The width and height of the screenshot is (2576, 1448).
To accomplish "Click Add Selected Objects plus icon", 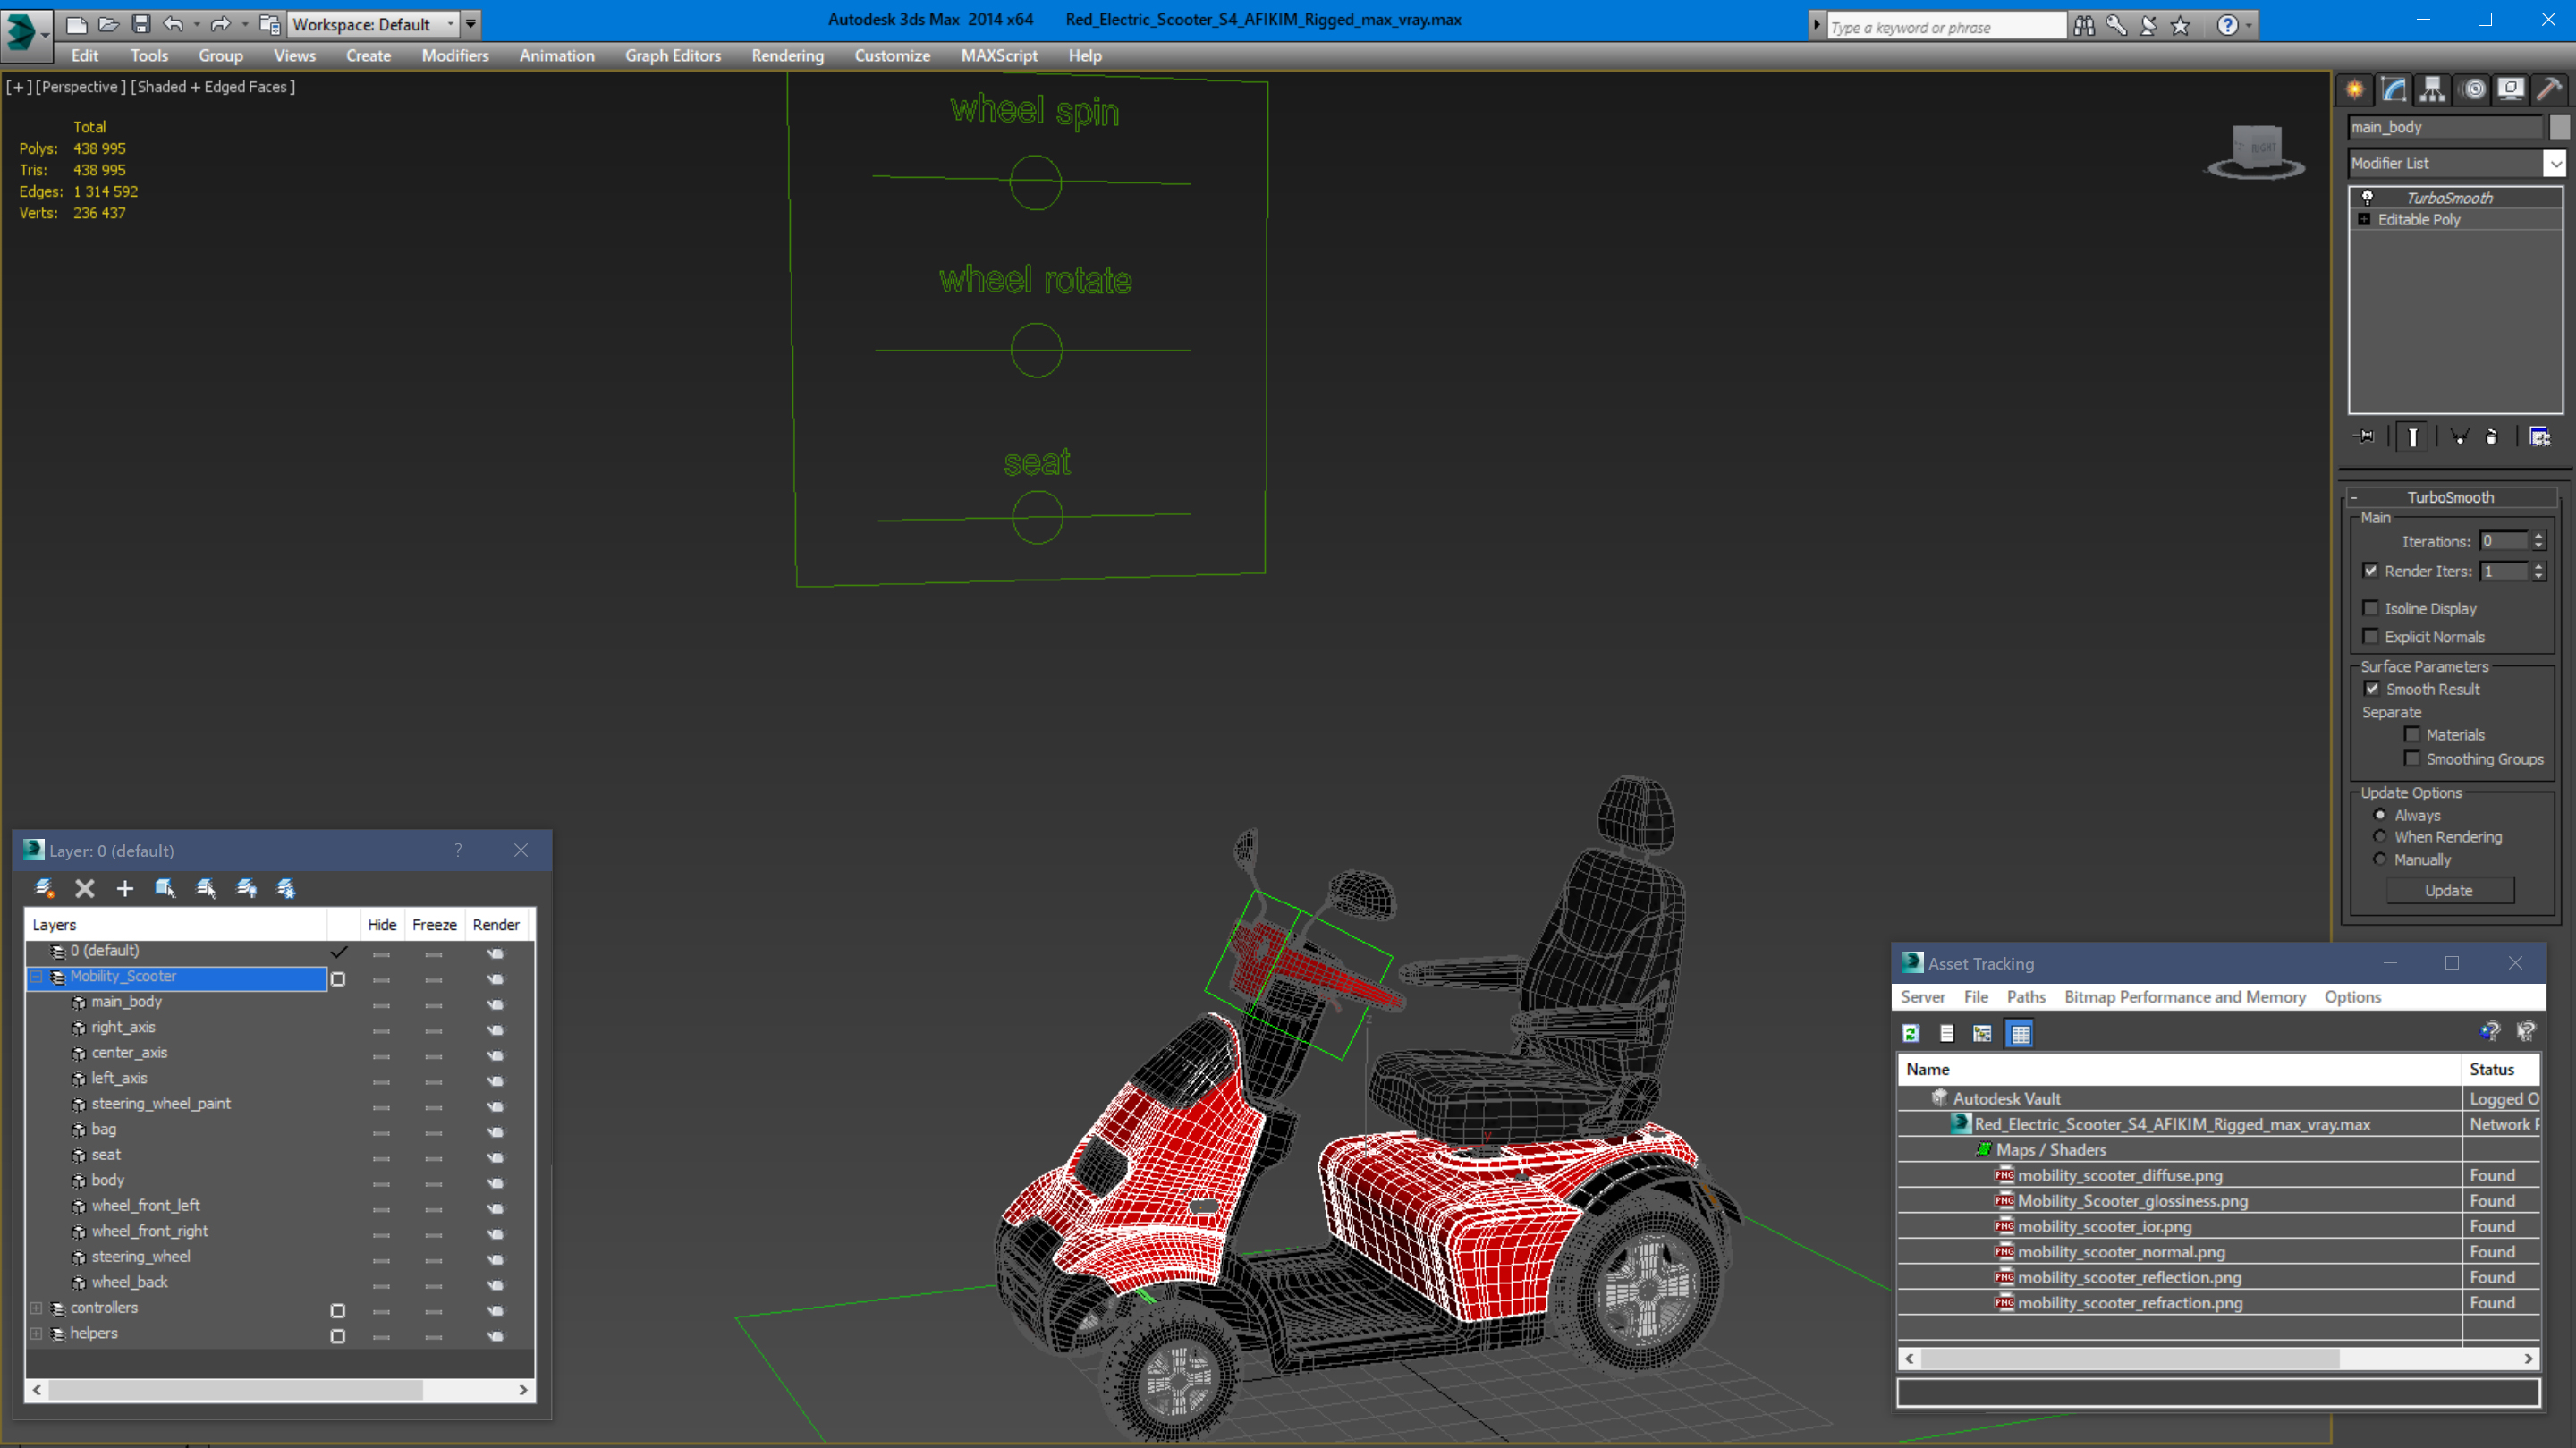I will point(125,888).
